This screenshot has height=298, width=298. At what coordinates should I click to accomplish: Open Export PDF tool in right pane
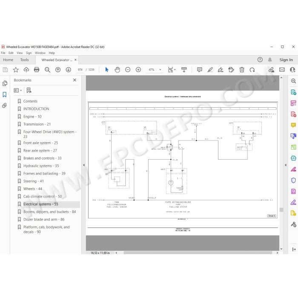[x=293, y=92]
